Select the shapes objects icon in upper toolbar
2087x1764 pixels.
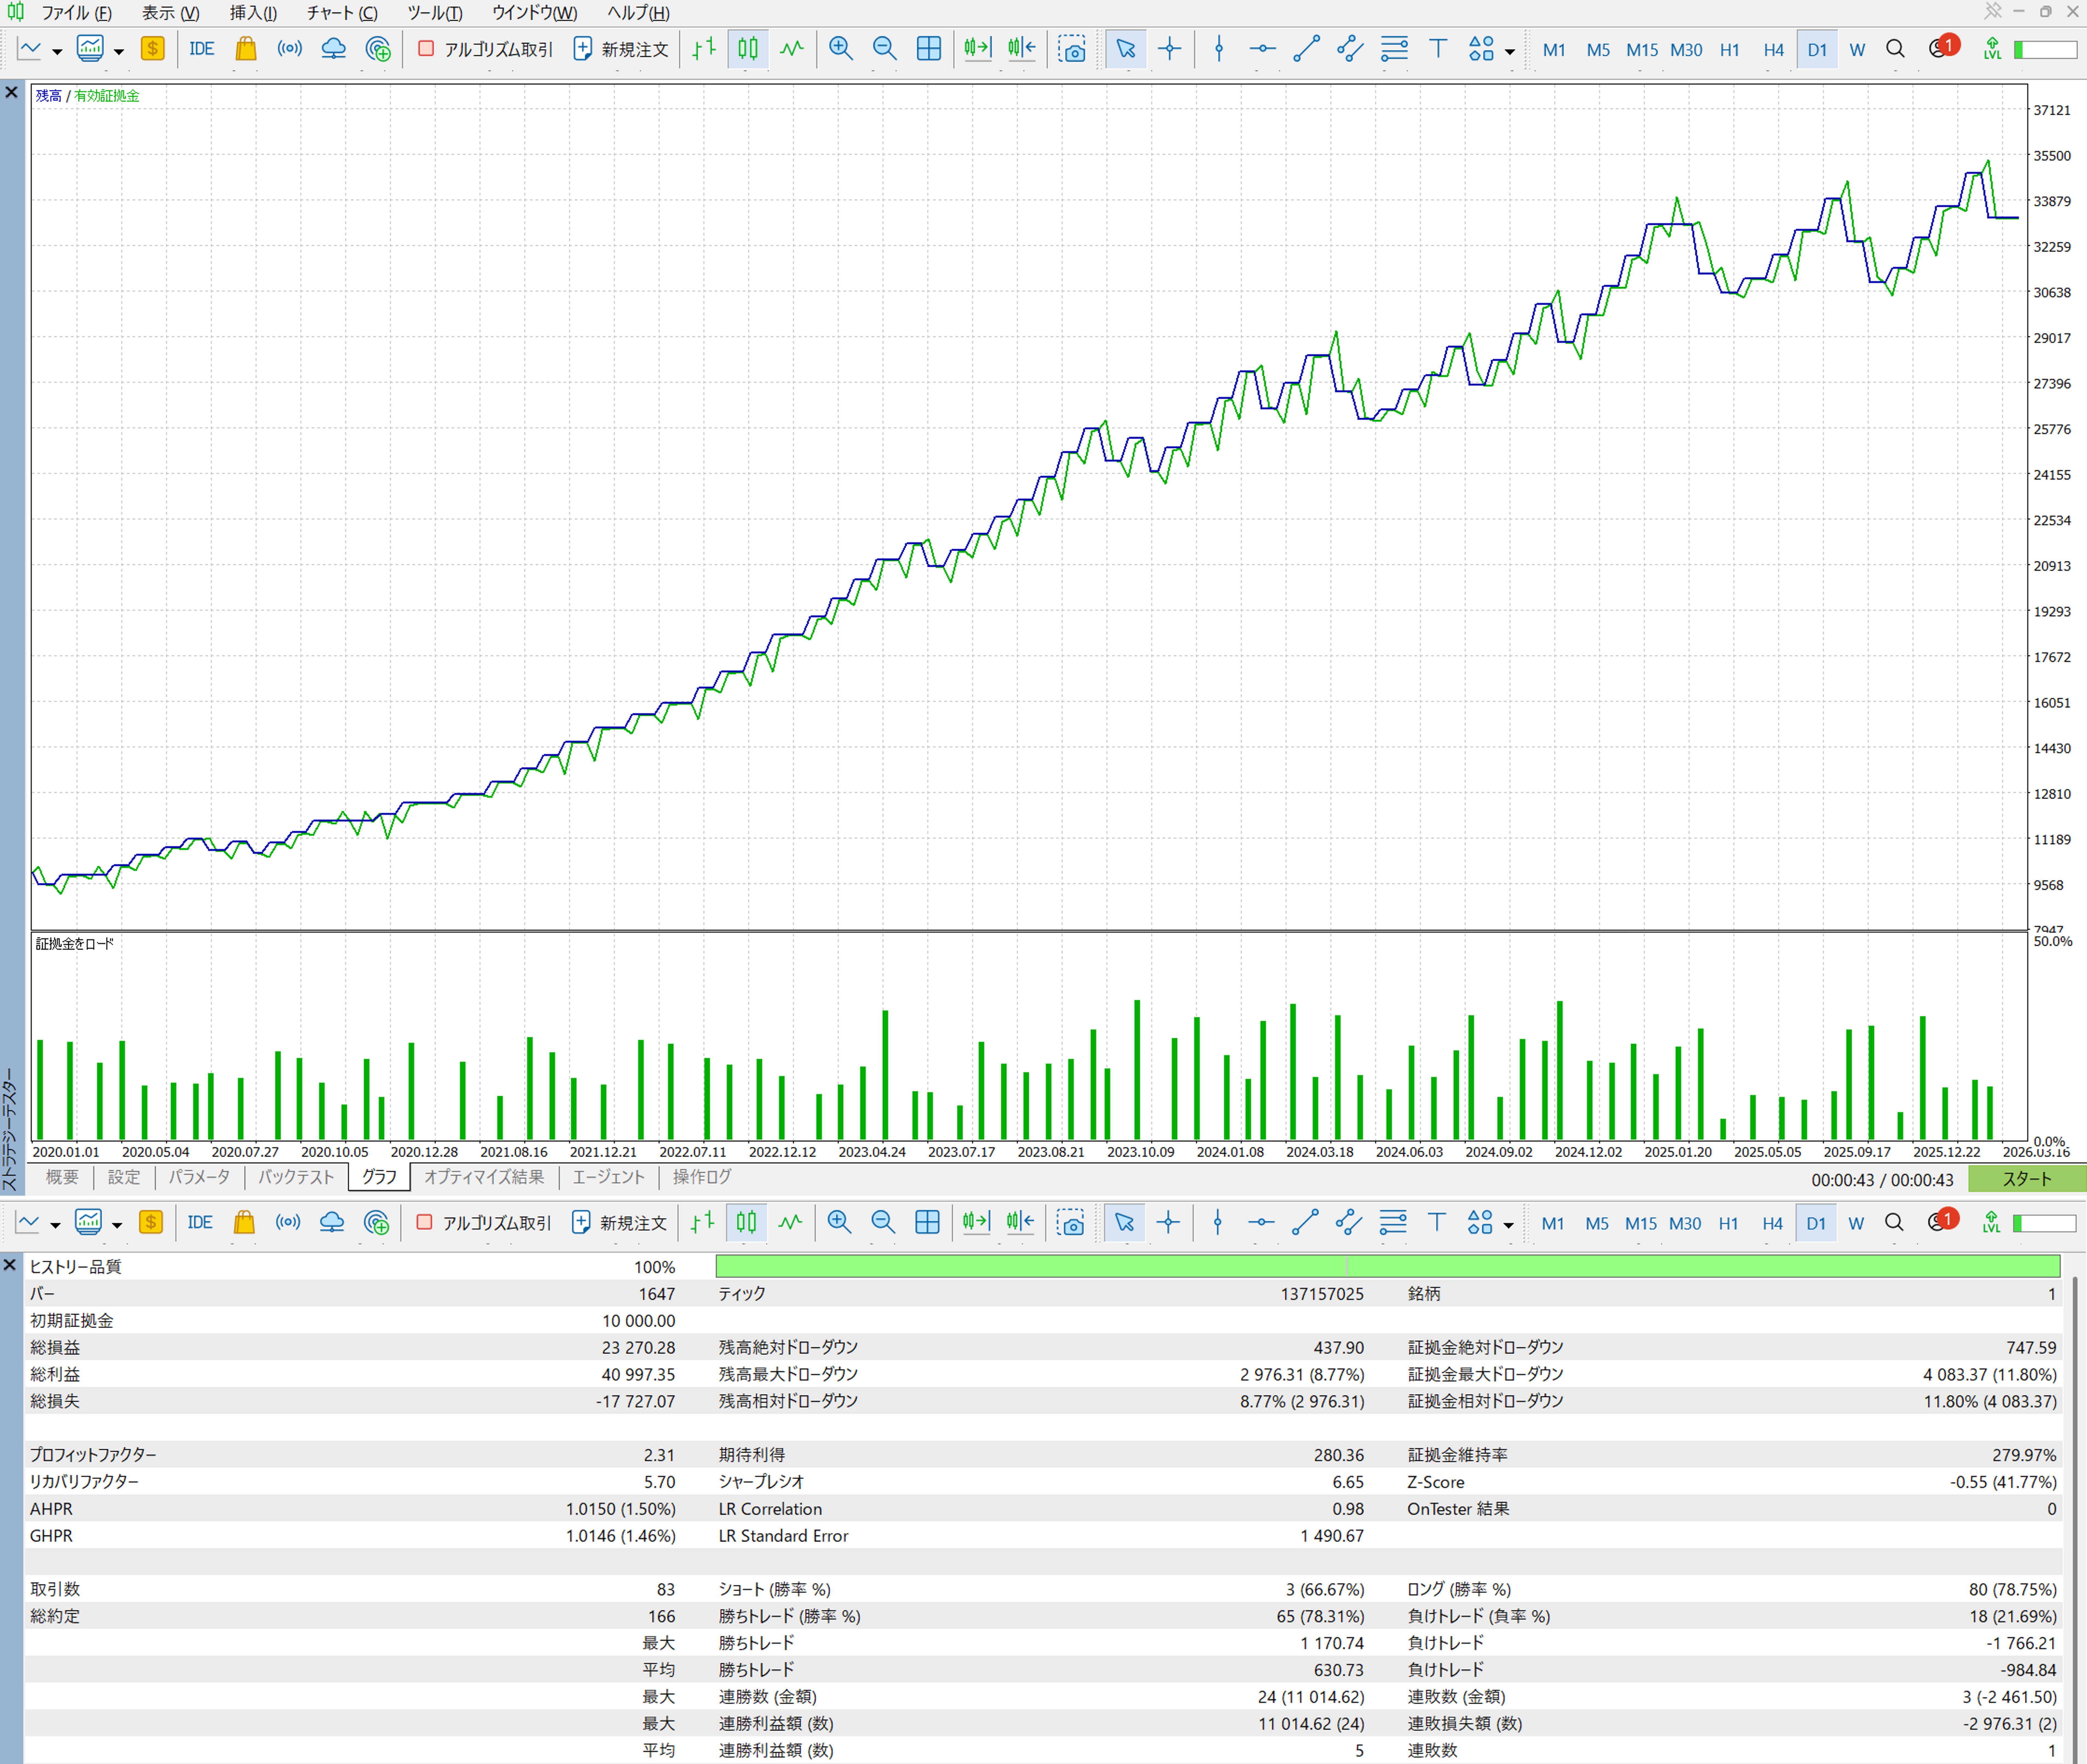coord(1481,49)
